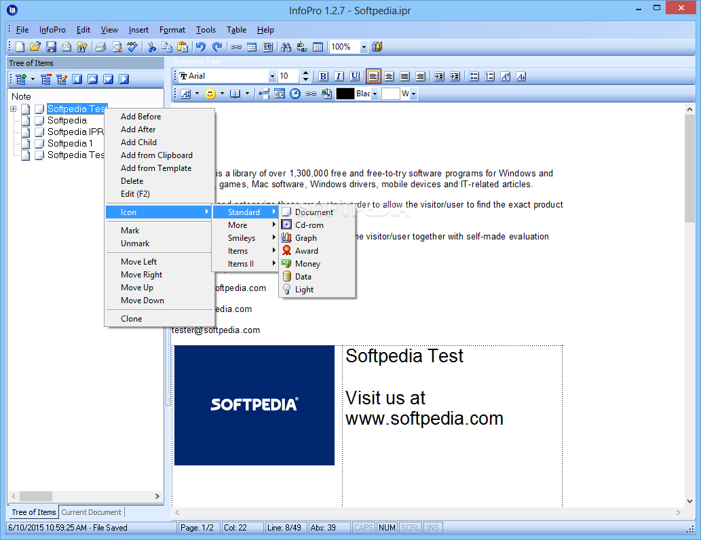Open Replace with the ab-ac icon
Image resolution: width=701 pixels, height=540 pixels.
point(302,47)
